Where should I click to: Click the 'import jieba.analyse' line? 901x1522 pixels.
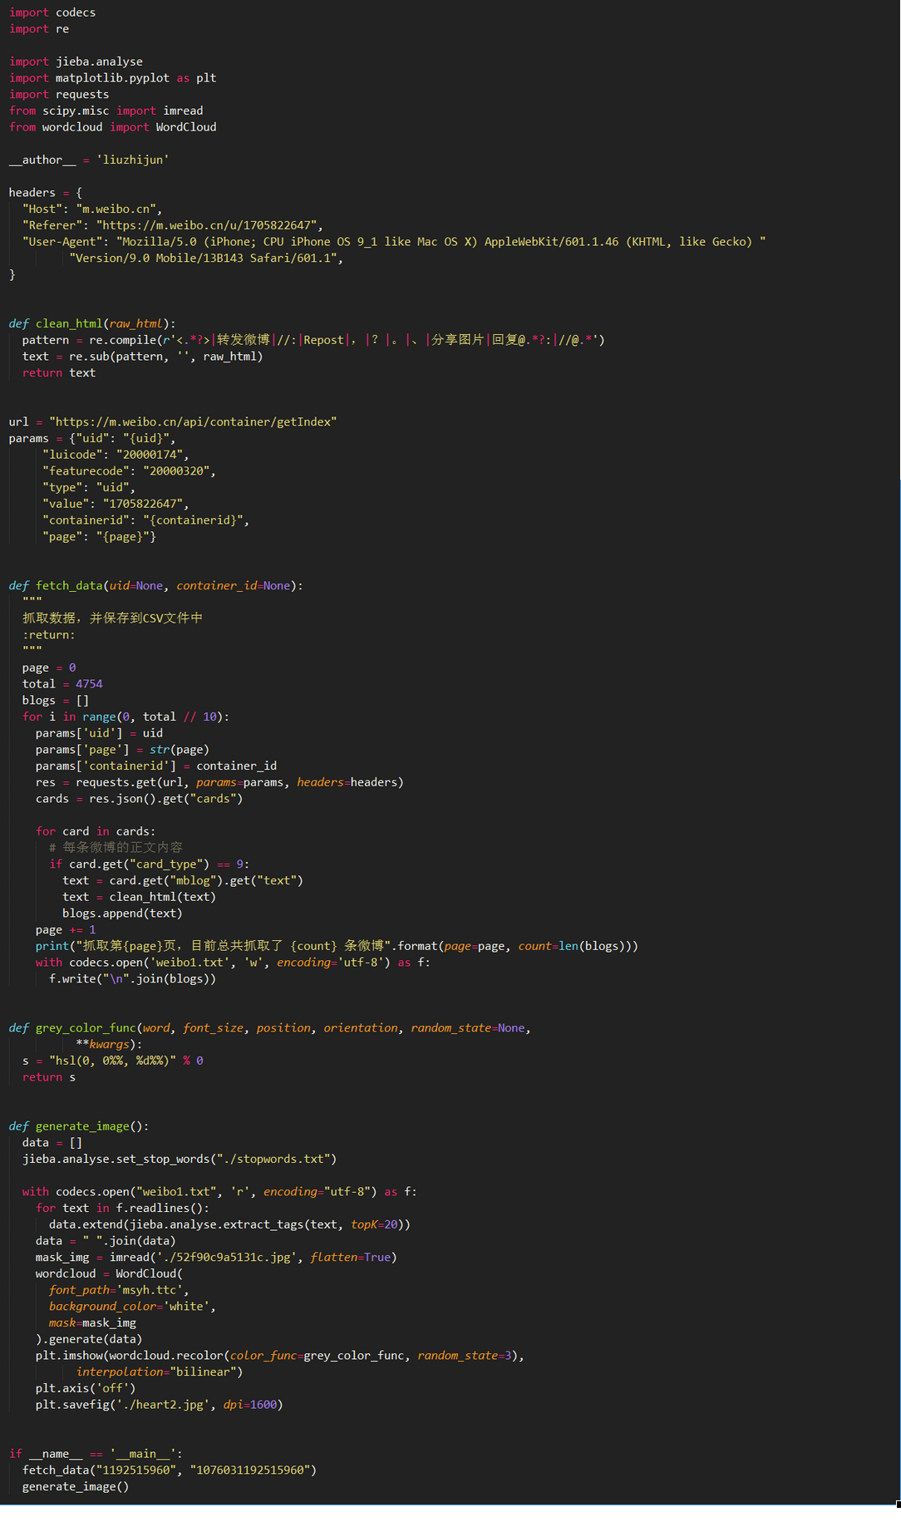click(x=76, y=62)
